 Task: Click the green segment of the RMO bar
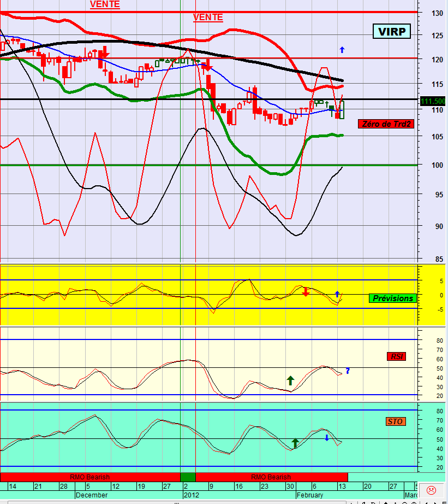[x=188, y=477]
